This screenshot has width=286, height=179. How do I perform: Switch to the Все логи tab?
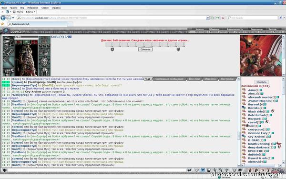194,79
